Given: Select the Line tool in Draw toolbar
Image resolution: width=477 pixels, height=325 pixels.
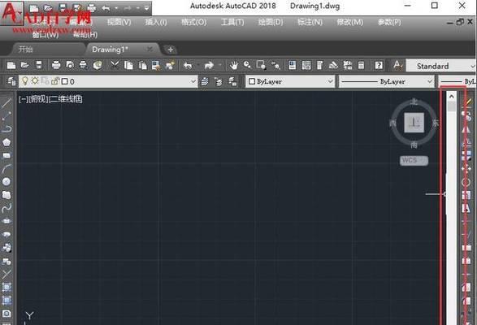Looking at the screenshot, I should pyautogui.click(x=7, y=103).
